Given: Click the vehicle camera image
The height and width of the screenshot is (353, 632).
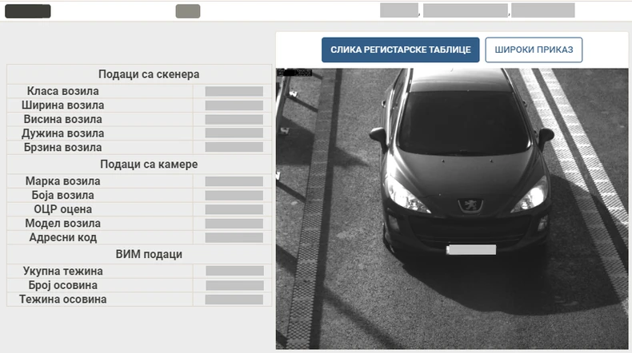Looking at the screenshot, I should pos(452,208).
